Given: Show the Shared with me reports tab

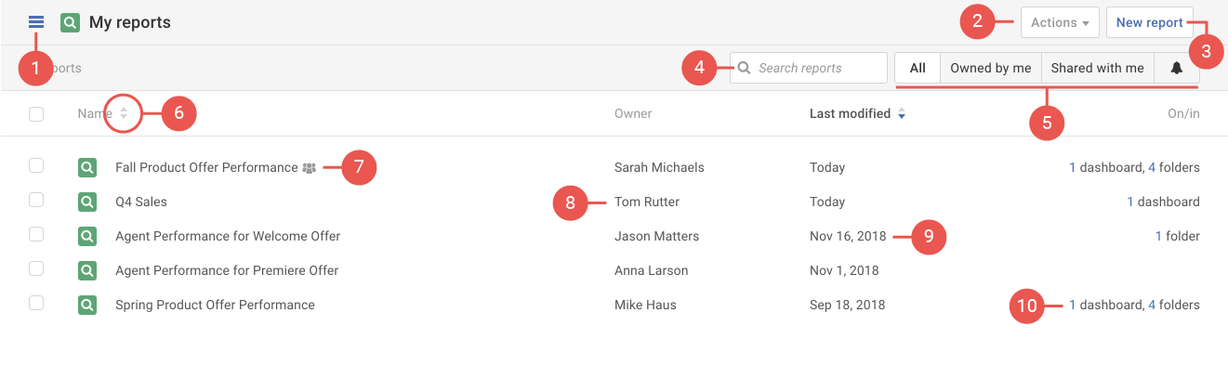Looking at the screenshot, I should point(1097,68).
